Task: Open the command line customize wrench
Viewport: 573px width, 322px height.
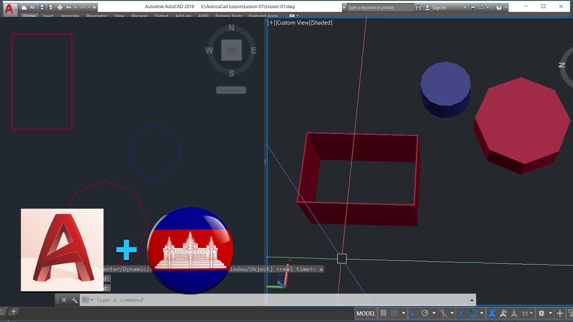Action: click(74, 300)
